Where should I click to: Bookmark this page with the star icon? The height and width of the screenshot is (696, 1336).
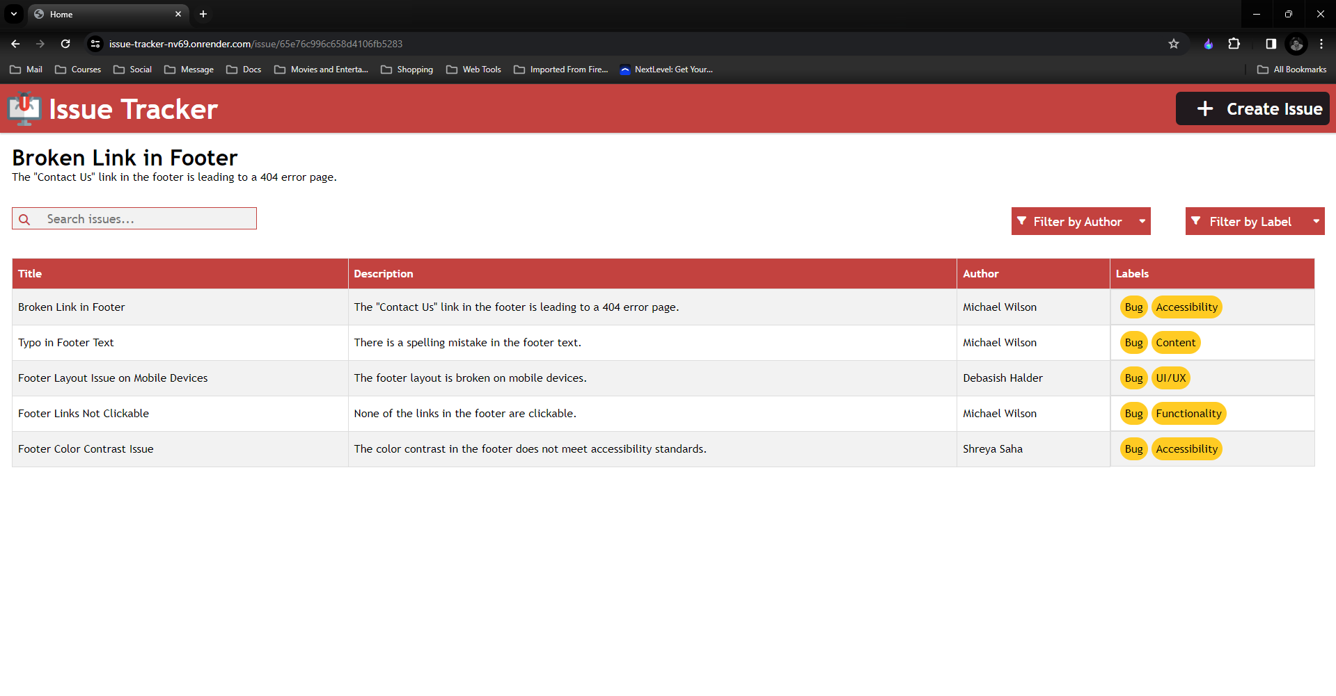click(1174, 44)
